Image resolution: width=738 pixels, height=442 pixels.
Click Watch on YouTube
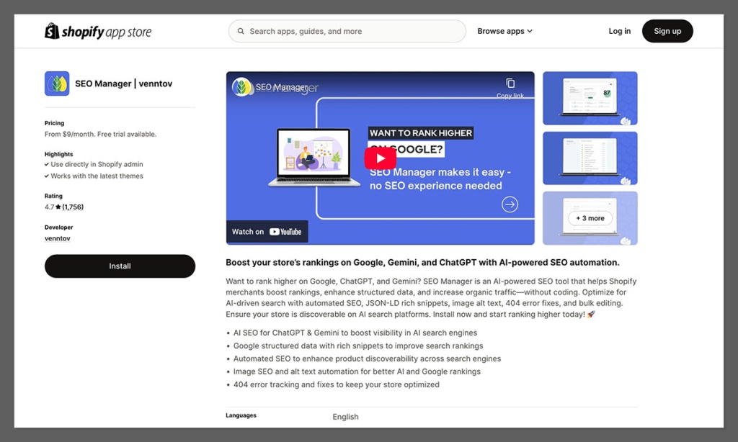coord(267,231)
